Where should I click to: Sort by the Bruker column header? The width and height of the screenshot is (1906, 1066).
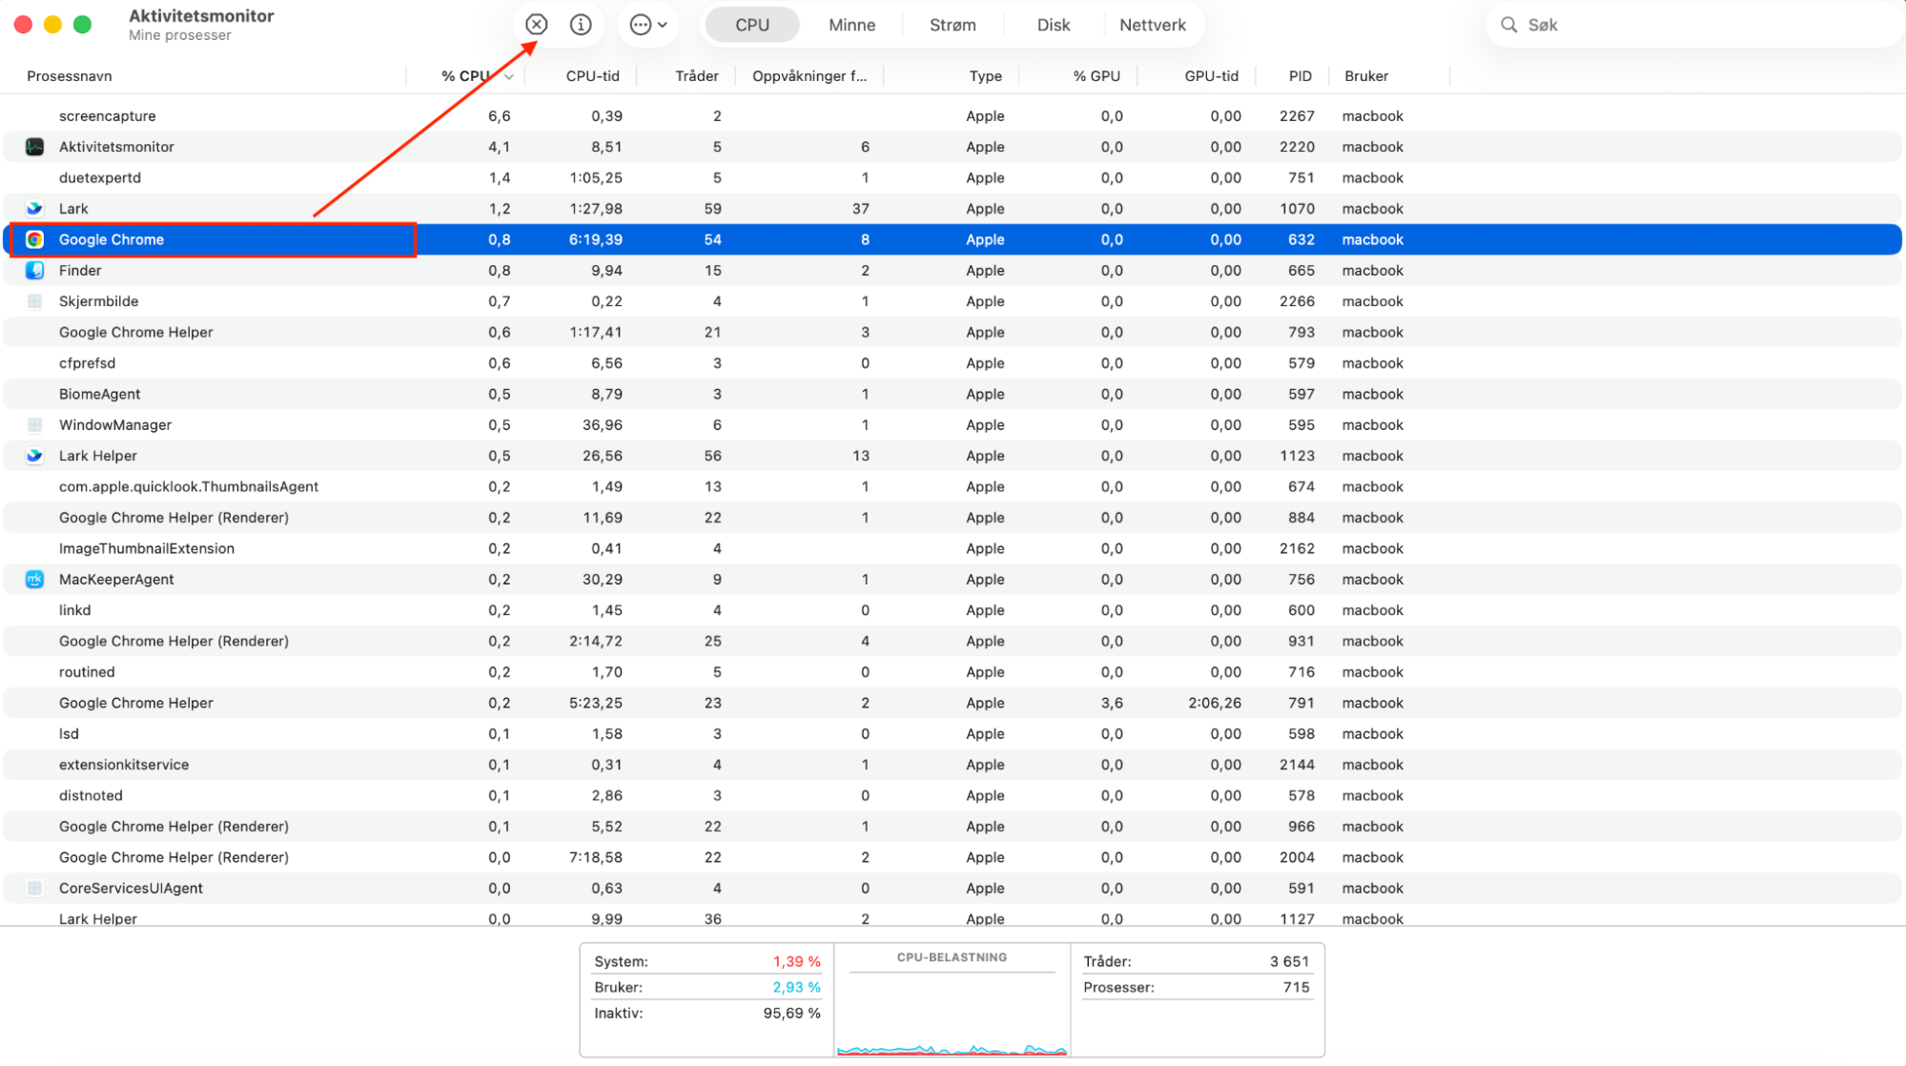click(x=1365, y=76)
